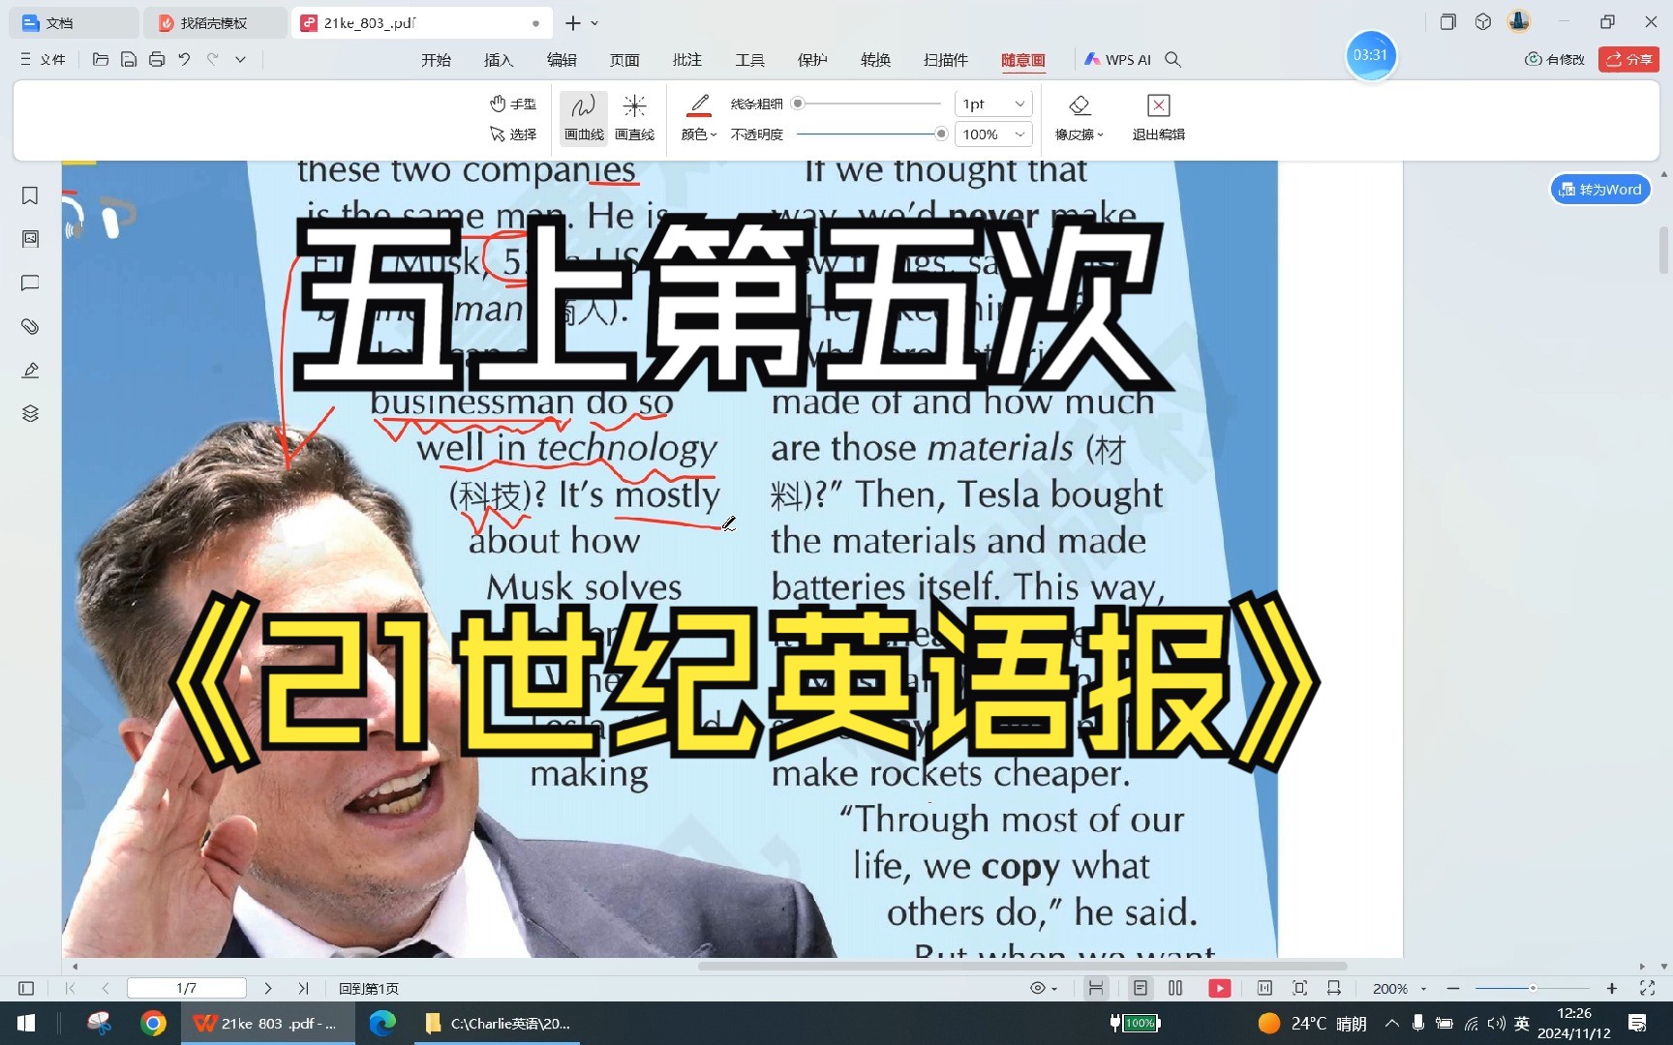Go to the last page

pyautogui.click(x=303, y=988)
